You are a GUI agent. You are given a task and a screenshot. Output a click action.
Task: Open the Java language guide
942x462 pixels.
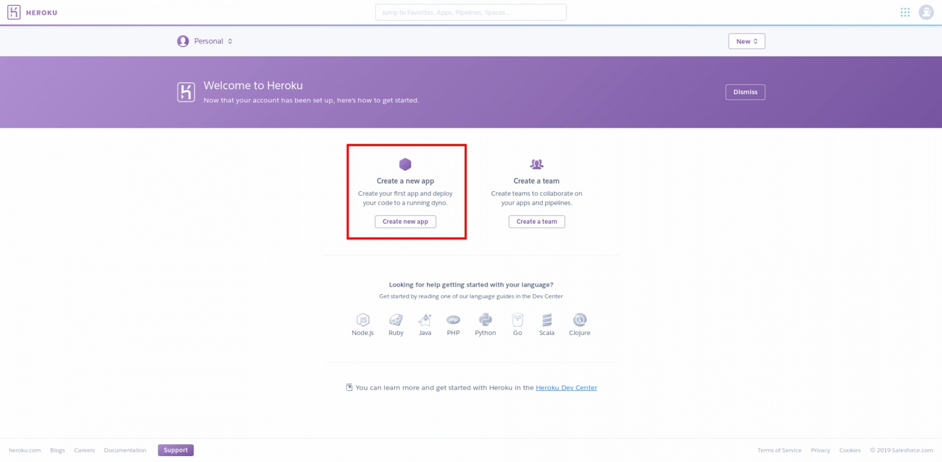425,325
